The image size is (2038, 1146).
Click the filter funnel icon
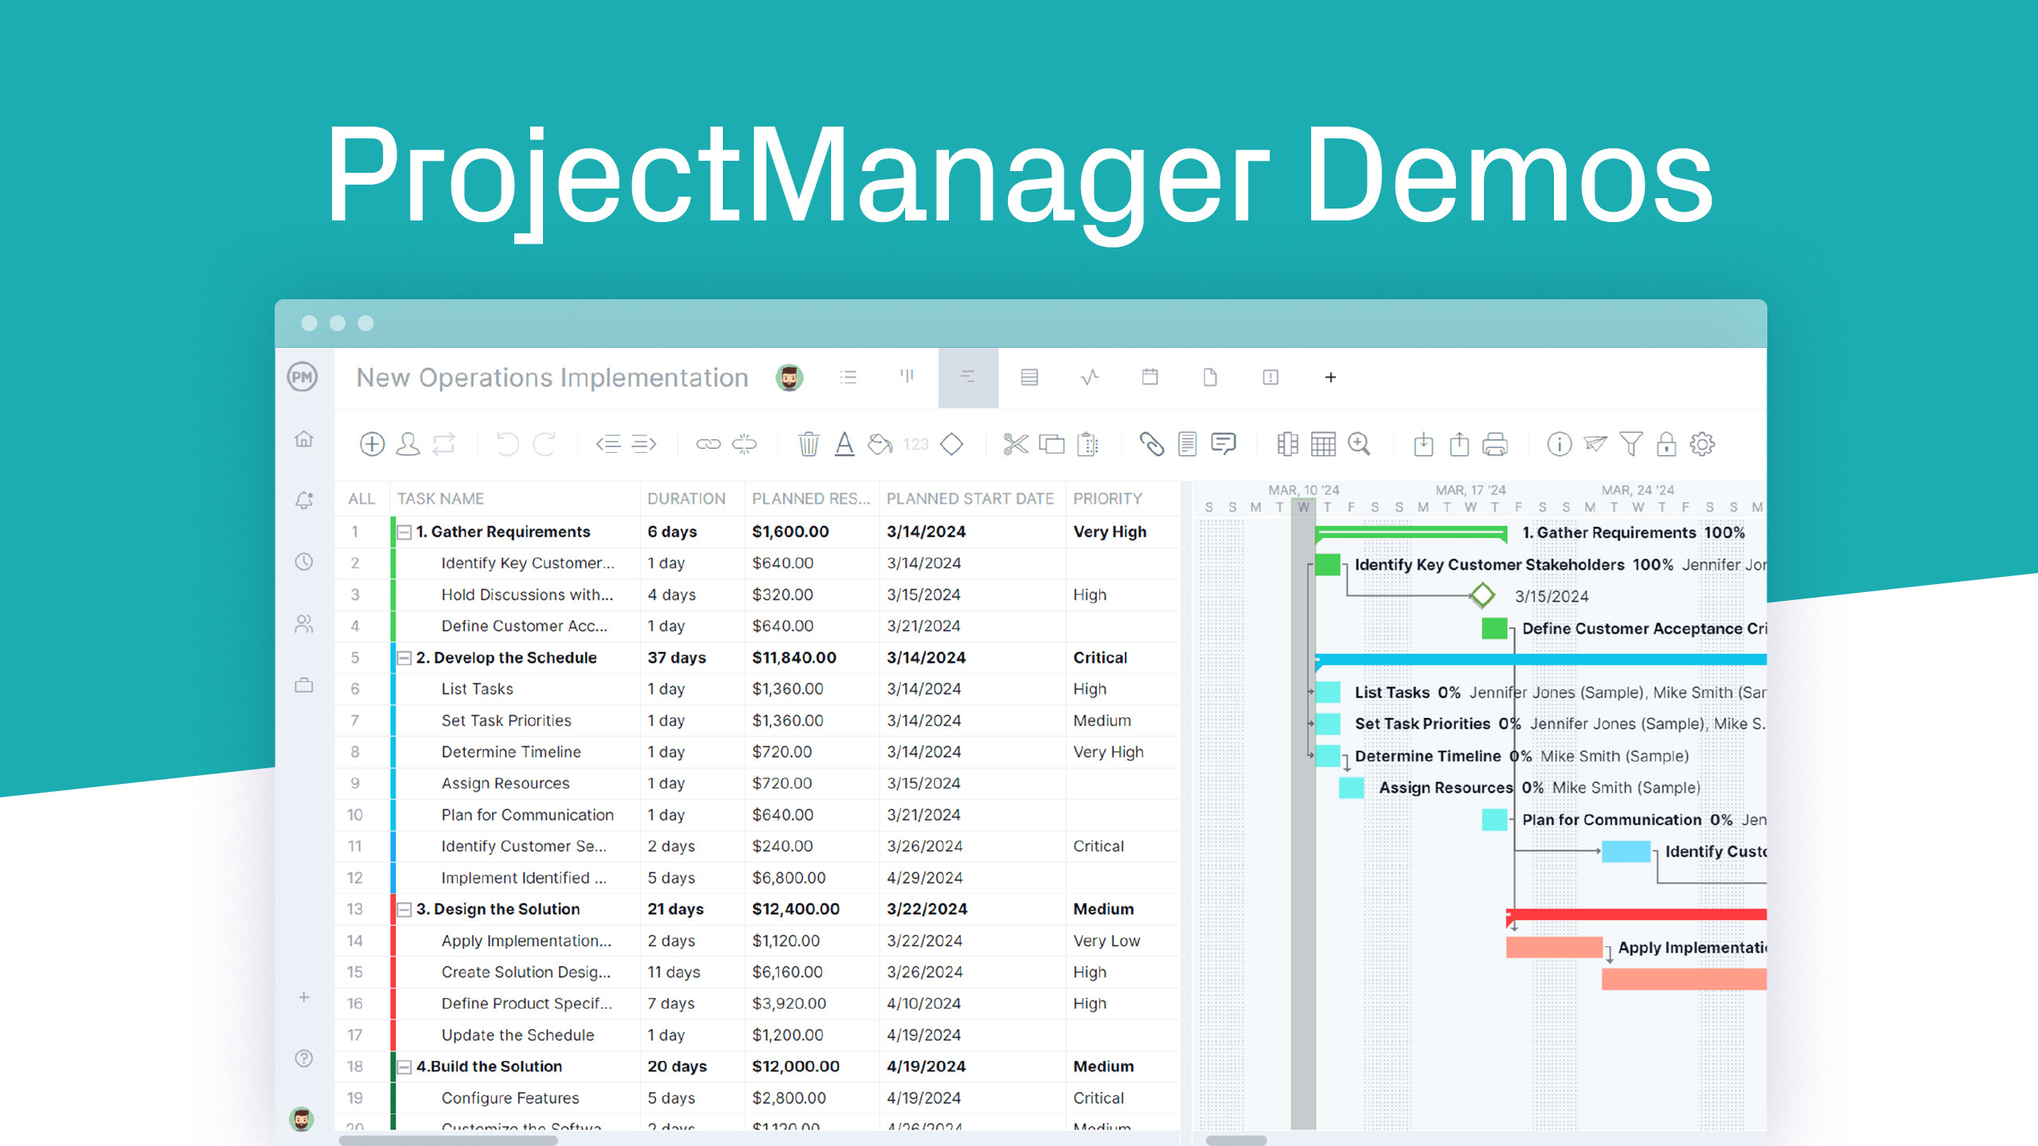click(1630, 444)
